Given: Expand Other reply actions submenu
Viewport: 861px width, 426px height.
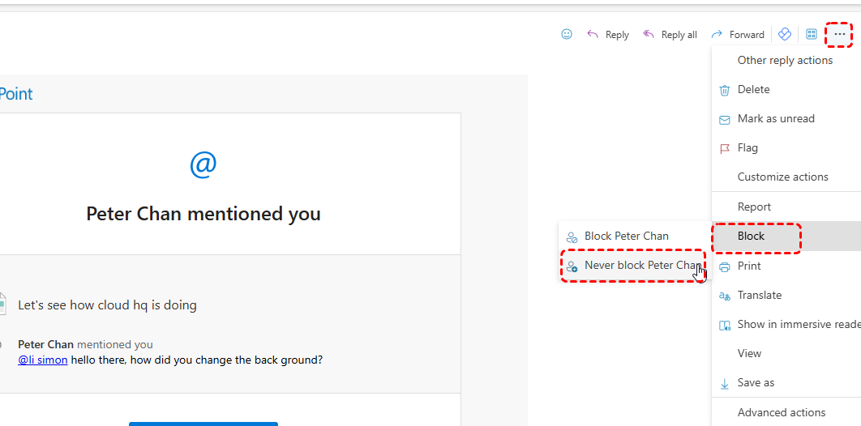Looking at the screenshot, I should (785, 60).
